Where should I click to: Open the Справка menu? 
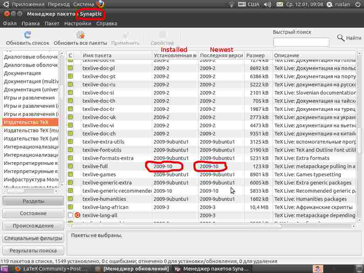click(x=107, y=23)
